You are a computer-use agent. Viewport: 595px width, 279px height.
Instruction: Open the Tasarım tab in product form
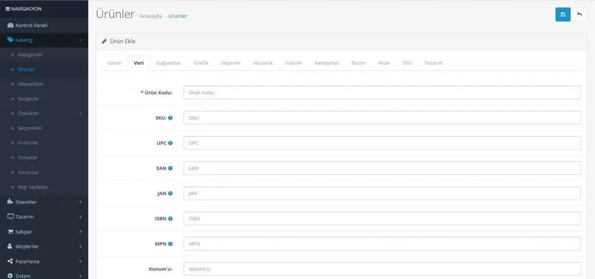pyautogui.click(x=433, y=63)
